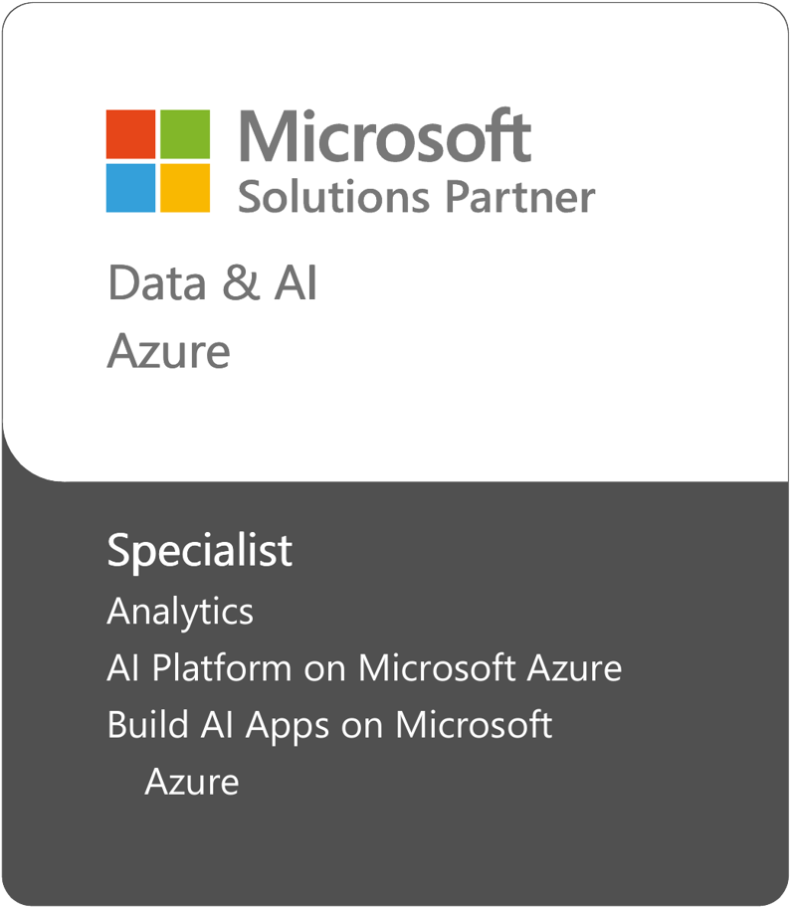The image size is (791, 908).
Task: Click blank white space below the Azure label
Action: coord(398,423)
